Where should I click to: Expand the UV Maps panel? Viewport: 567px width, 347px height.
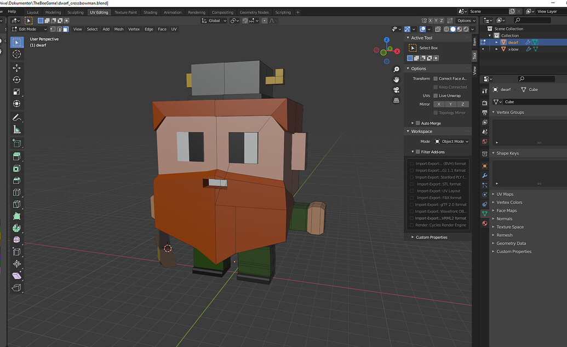(x=493, y=194)
